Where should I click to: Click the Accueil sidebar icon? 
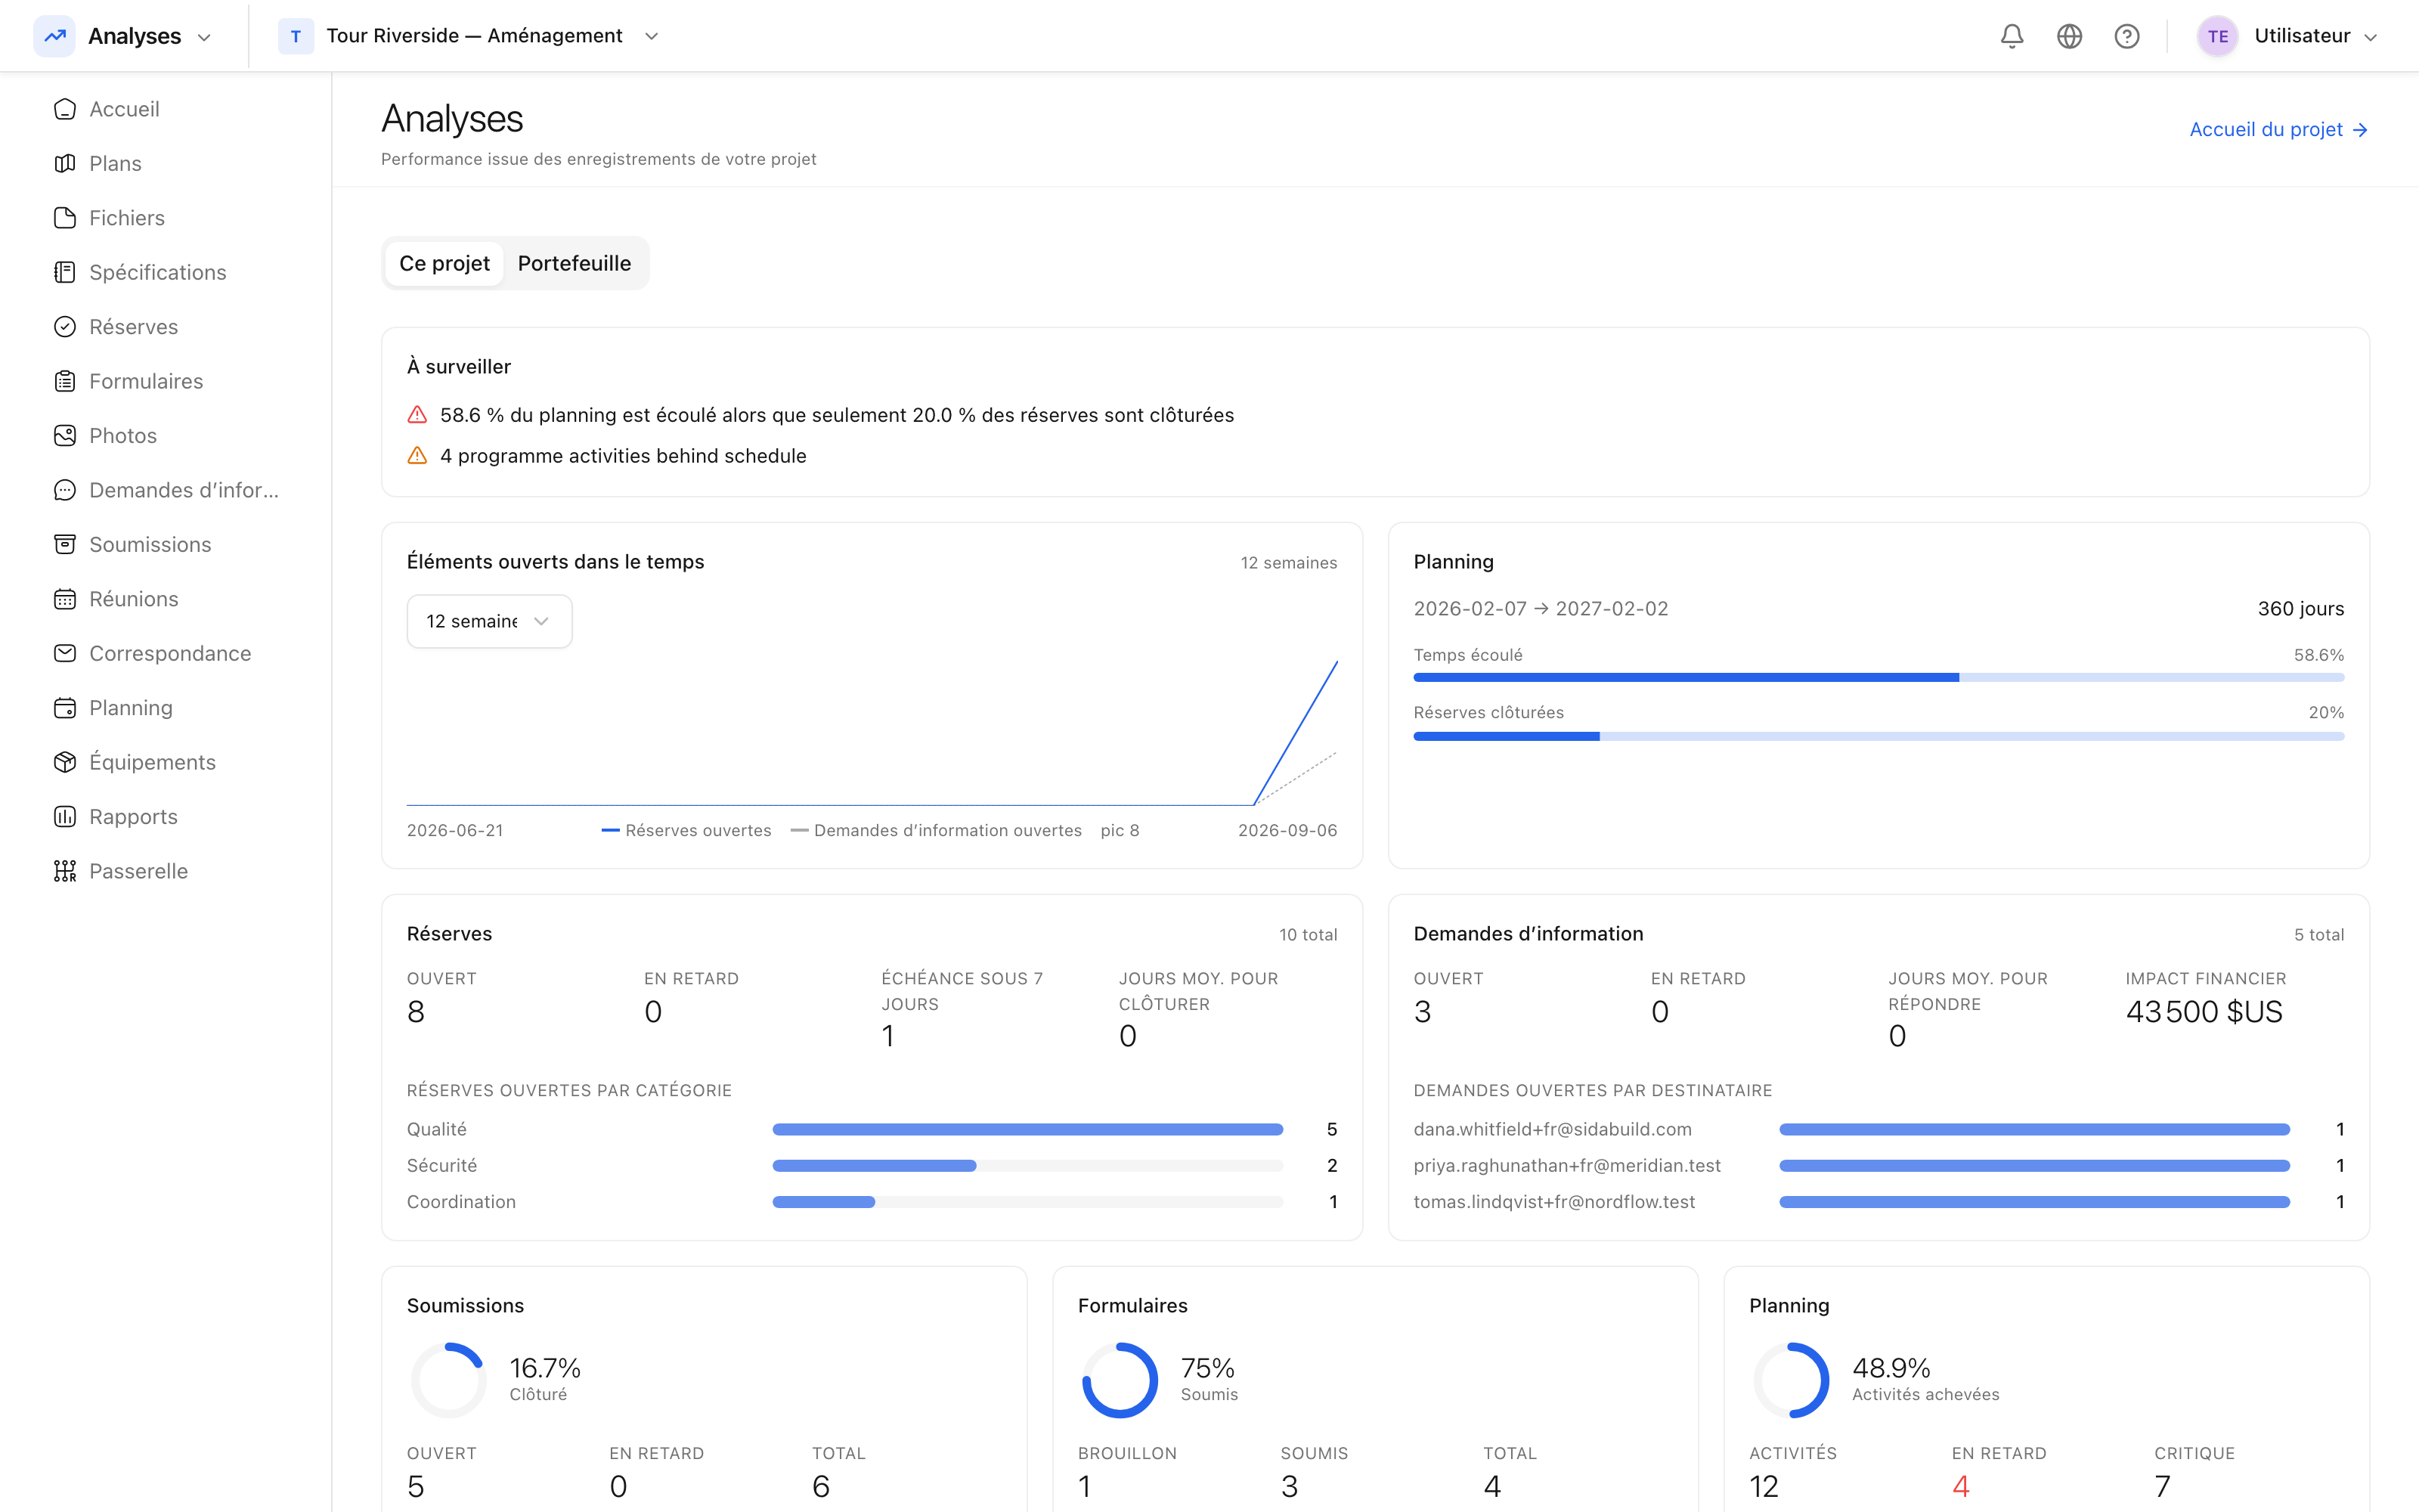tap(65, 109)
